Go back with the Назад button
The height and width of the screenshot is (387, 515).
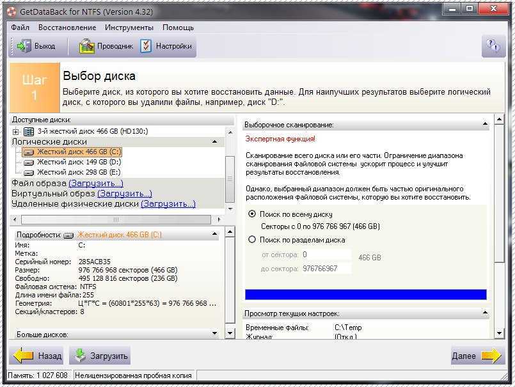point(36,356)
